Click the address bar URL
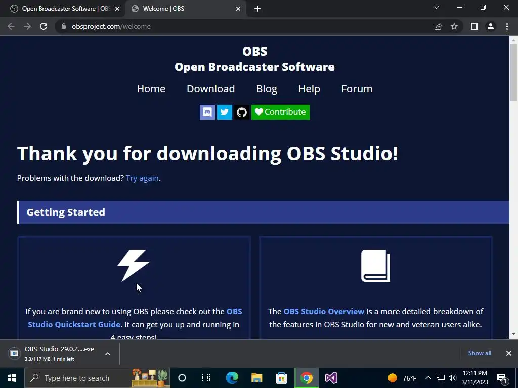The width and height of the screenshot is (518, 388). pos(111,26)
